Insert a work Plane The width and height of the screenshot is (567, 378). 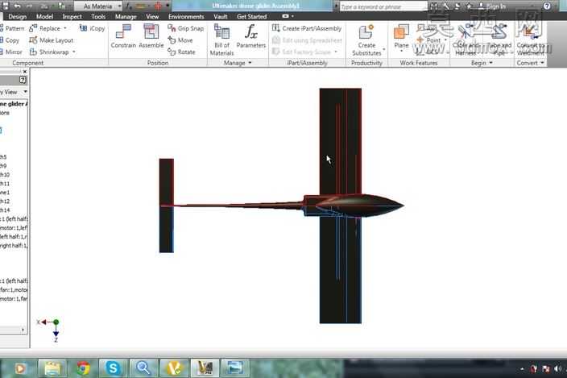tap(401, 35)
